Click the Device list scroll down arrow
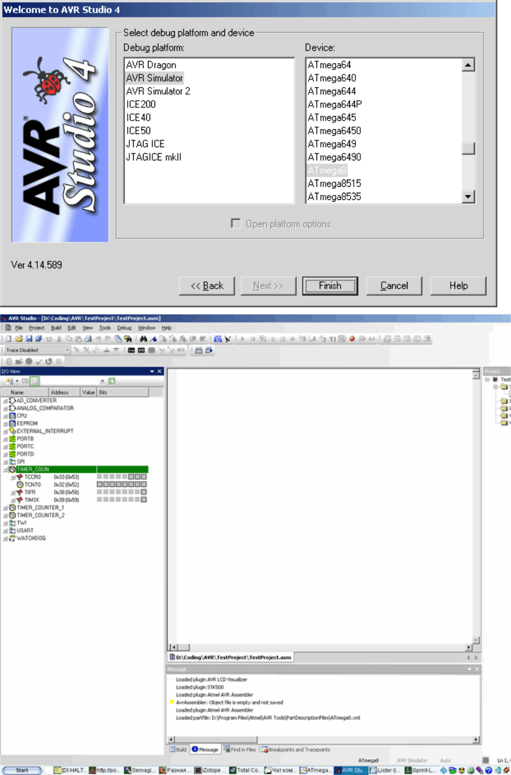The height and width of the screenshot is (775, 511). click(x=468, y=197)
